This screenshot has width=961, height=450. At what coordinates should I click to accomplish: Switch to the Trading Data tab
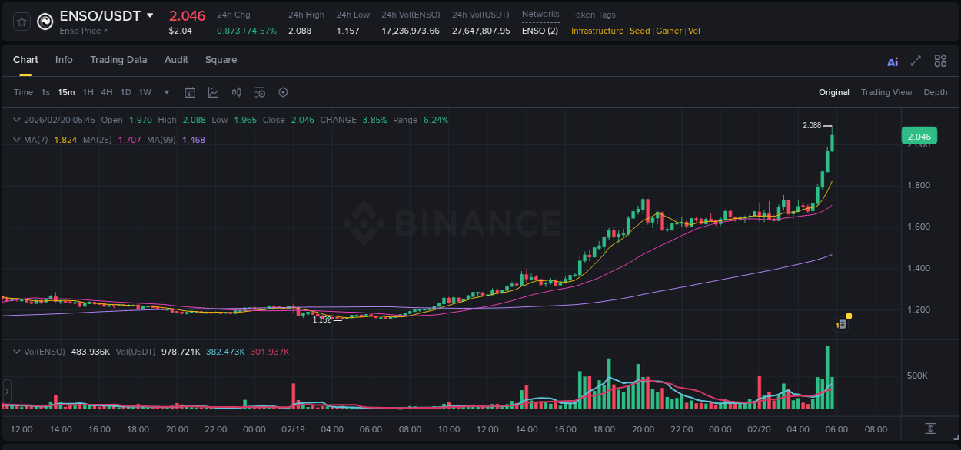pos(118,60)
